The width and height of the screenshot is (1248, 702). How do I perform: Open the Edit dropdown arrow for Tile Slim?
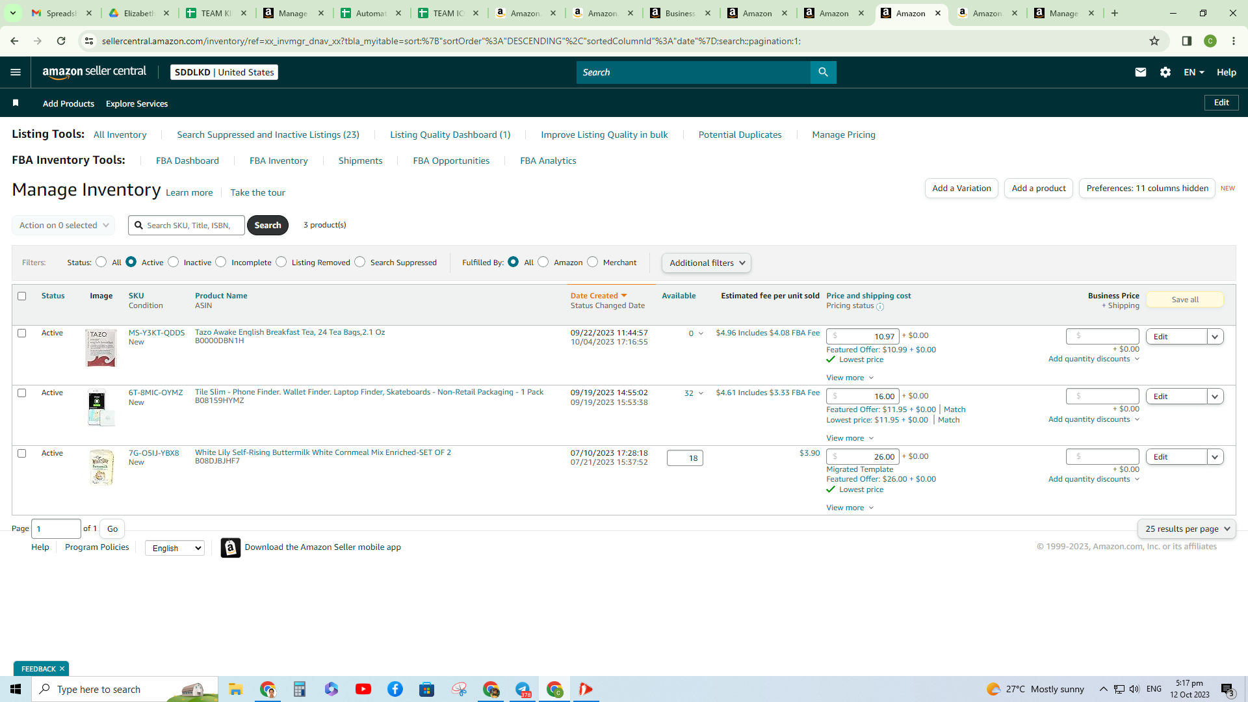(x=1215, y=396)
